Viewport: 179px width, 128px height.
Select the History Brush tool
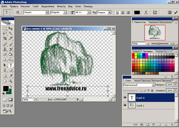[x=10, y=49]
